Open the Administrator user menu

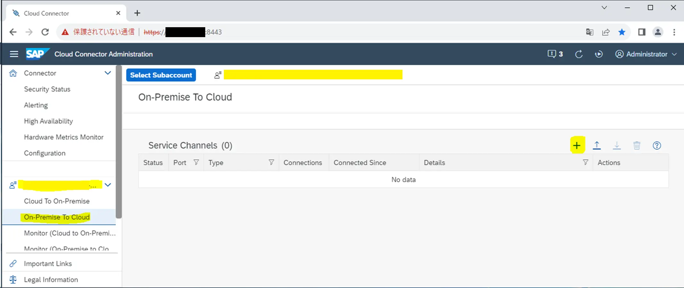tap(646, 54)
